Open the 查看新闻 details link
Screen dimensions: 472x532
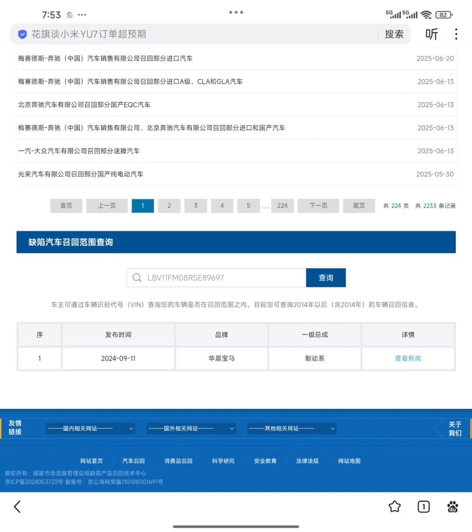[x=408, y=359]
